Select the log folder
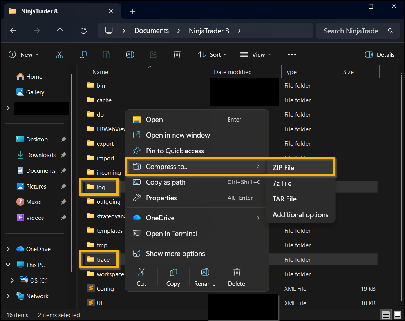 pyautogui.click(x=96, y=187)
